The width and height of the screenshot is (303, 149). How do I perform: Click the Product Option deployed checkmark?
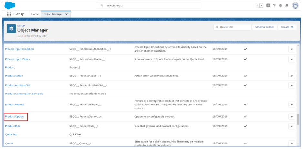tap(245, 117)
